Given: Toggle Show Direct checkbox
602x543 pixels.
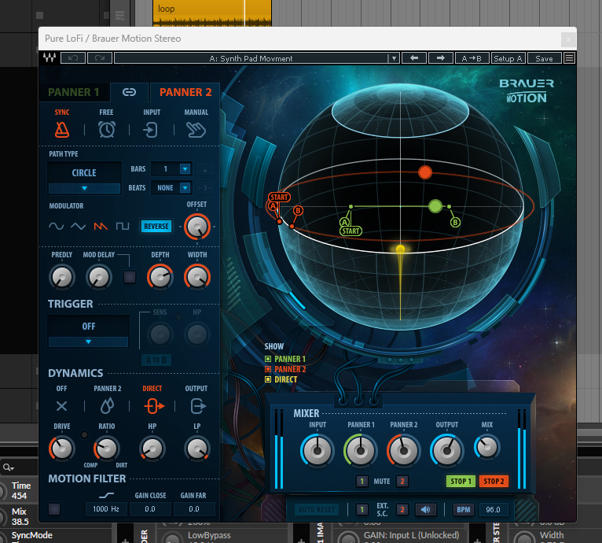Looking at the screenshot, I should 267,379.
